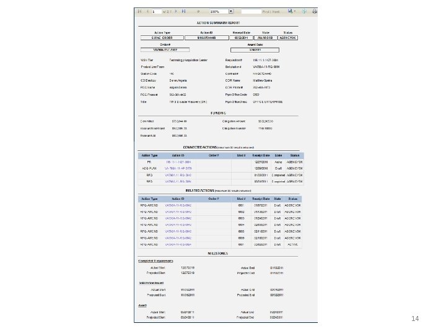
Task: Click the CONNECTED ACTIONS section heading
Action: pos(200,147)
